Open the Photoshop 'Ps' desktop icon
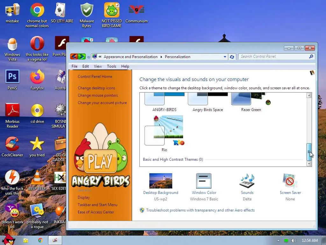 12,79
